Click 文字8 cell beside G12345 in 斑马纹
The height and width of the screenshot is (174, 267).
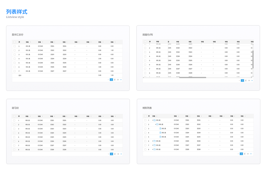[52, 150]
